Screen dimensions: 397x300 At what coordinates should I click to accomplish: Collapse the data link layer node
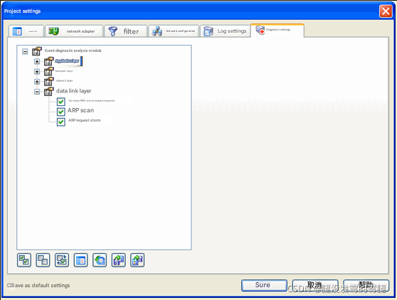(x=37, y=92)
